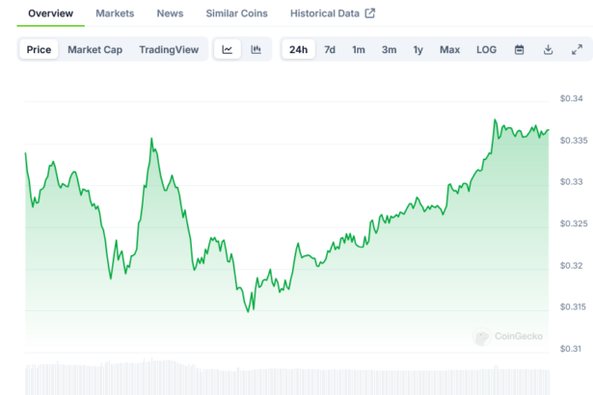Open the News tab

pos(170,13)
